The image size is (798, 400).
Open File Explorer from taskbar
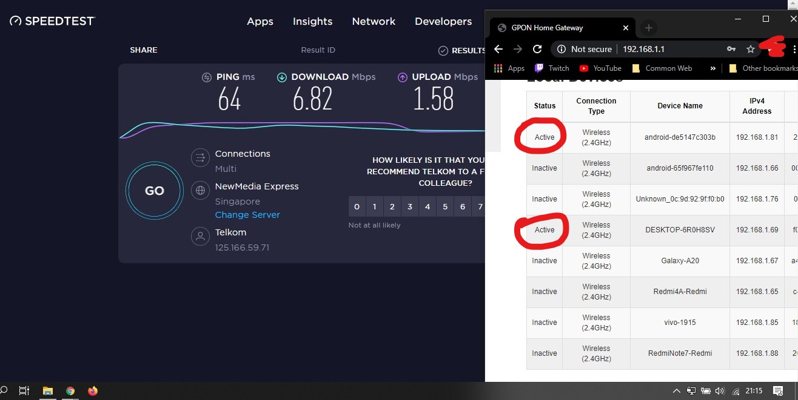coord(47,391)
